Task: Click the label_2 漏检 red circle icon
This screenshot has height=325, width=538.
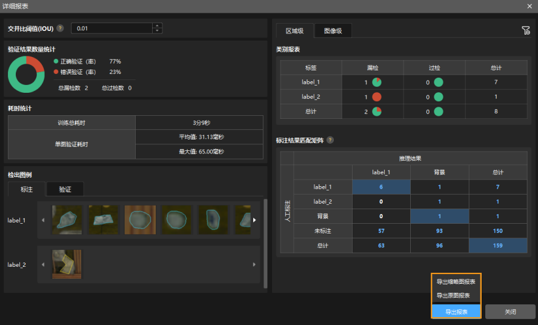Action: coord(377,97)
